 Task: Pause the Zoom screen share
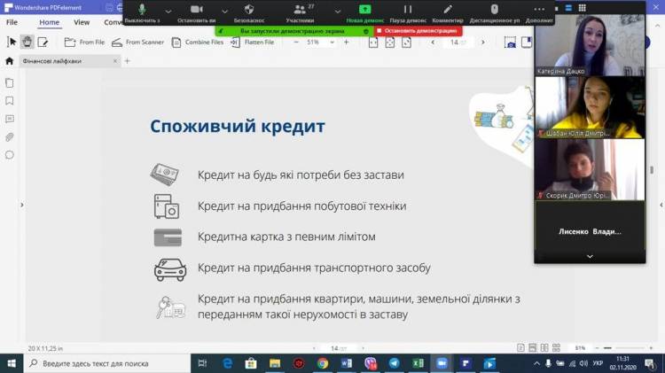pyautogui.click(x=408, y=12)
